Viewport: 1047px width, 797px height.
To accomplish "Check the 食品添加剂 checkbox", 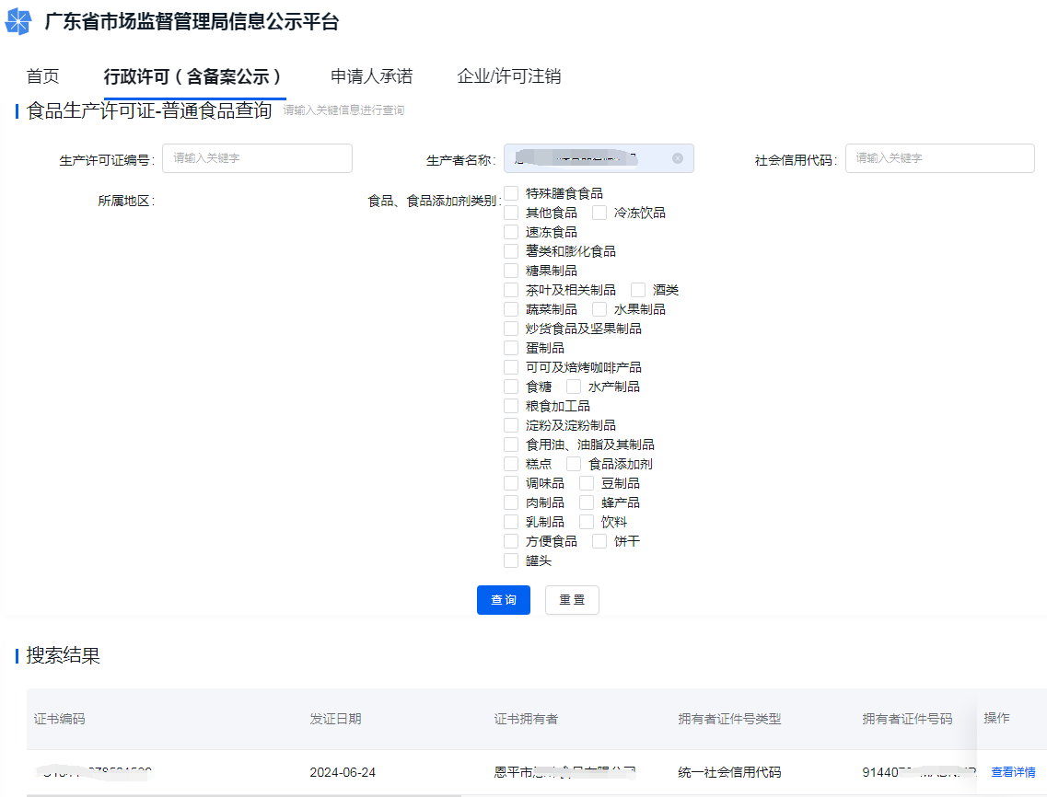I will 574,464.
